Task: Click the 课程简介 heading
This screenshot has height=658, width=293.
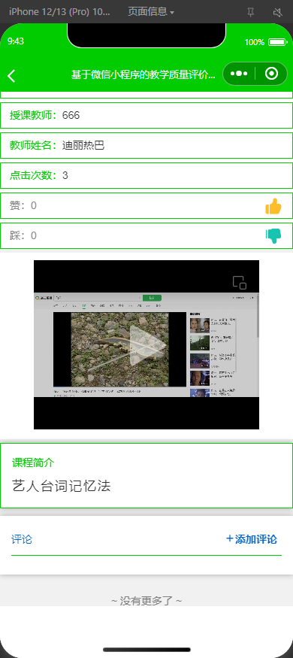Action: point(33,463)
